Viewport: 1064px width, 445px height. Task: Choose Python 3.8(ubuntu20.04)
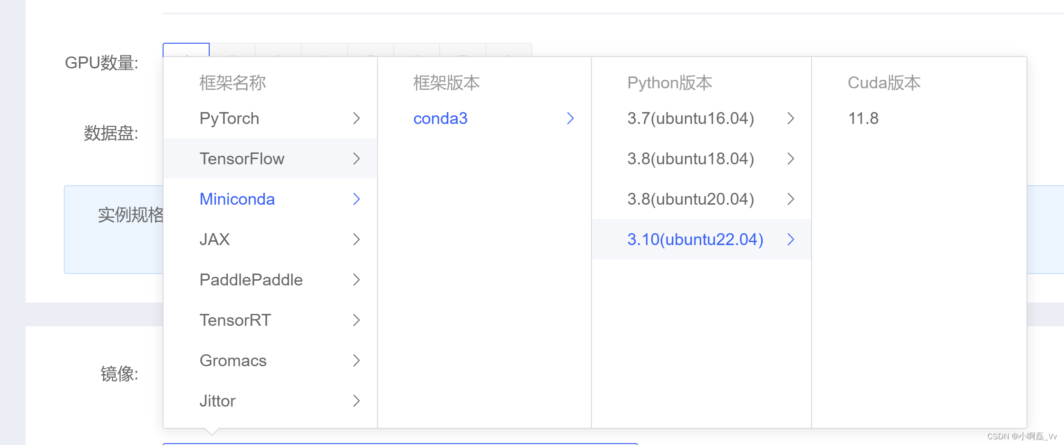[x=702, y=199]
